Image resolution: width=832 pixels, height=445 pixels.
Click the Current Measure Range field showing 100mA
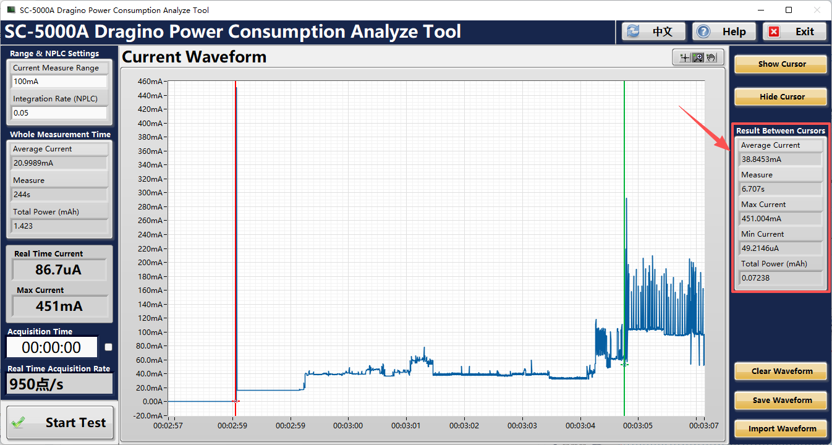[59, 82]
